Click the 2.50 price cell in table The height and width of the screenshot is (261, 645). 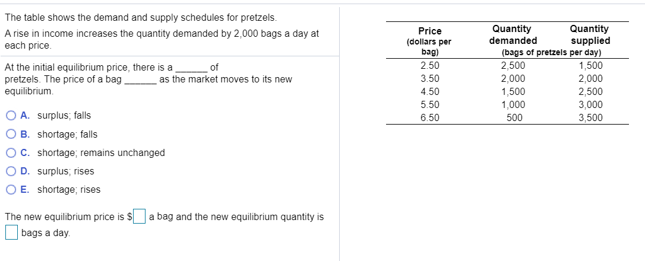[x=430, y=66]
